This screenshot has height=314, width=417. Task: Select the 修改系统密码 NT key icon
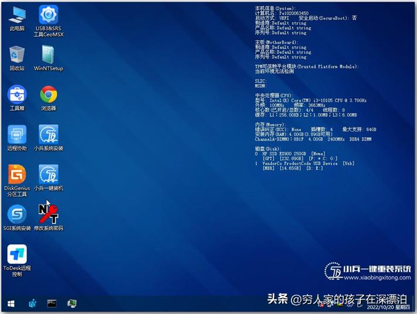tap(49, 217)
